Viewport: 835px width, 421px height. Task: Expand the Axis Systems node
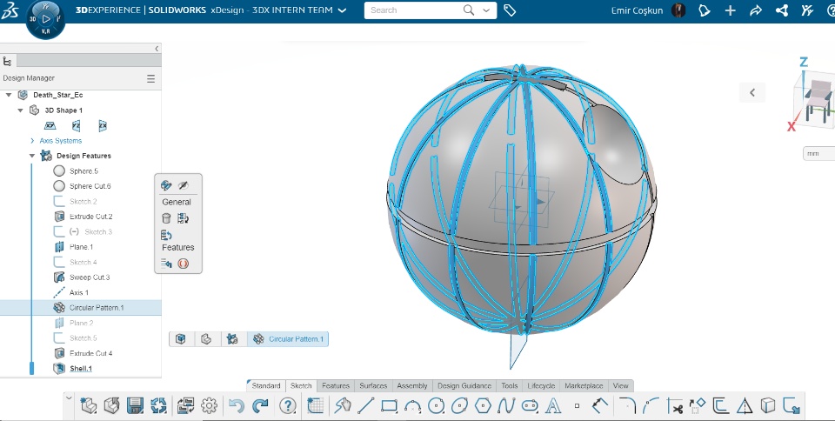[x=32, y=141]
